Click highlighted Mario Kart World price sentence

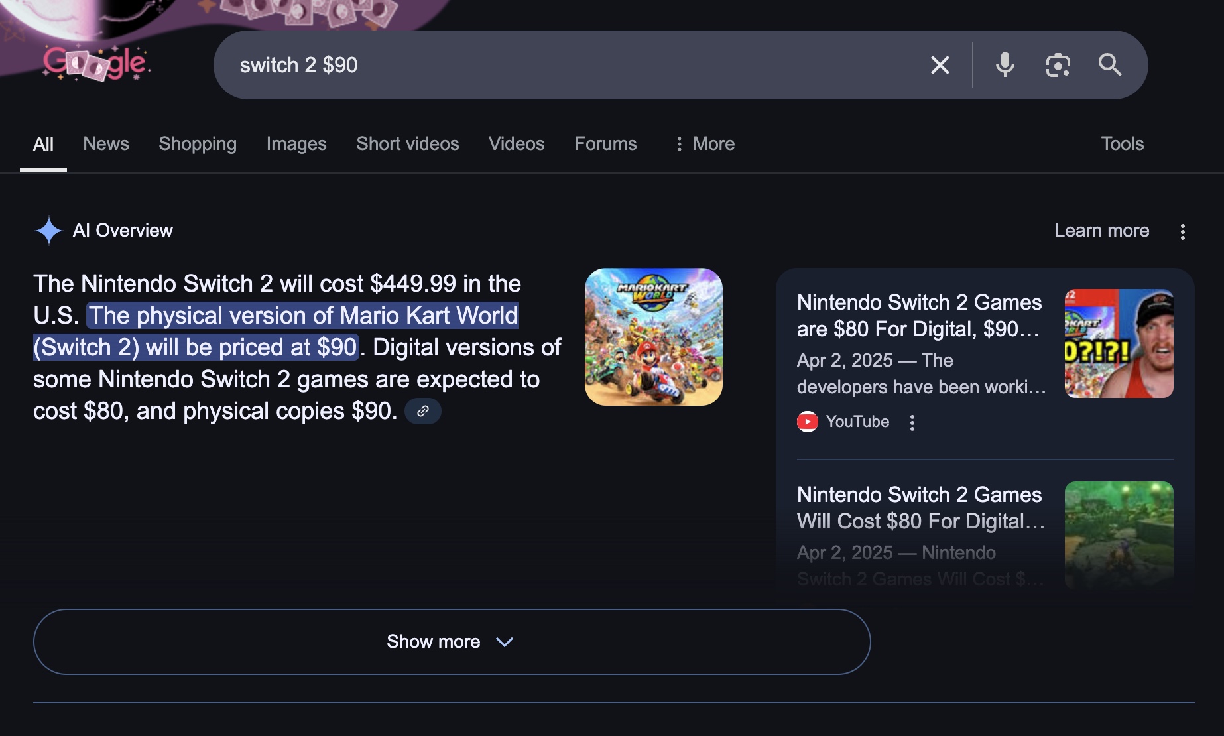[276, 332]
